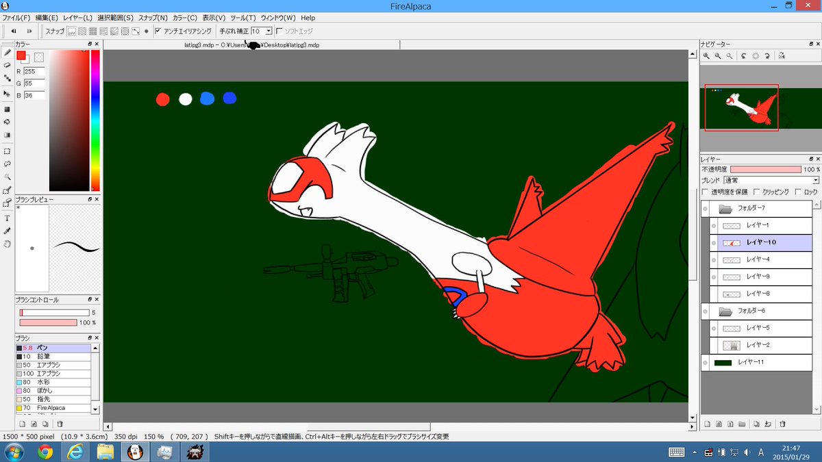Enable the クリッピング checkbox

click(756, 192)
